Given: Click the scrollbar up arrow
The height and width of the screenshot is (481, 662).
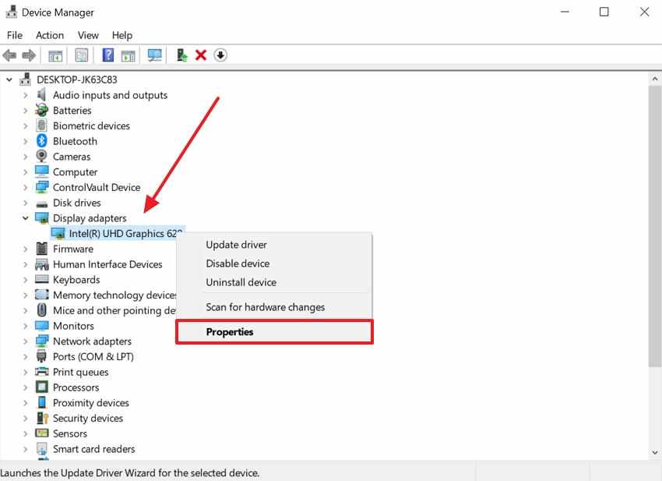Looking at the screenshot, I should pos(655,79).
